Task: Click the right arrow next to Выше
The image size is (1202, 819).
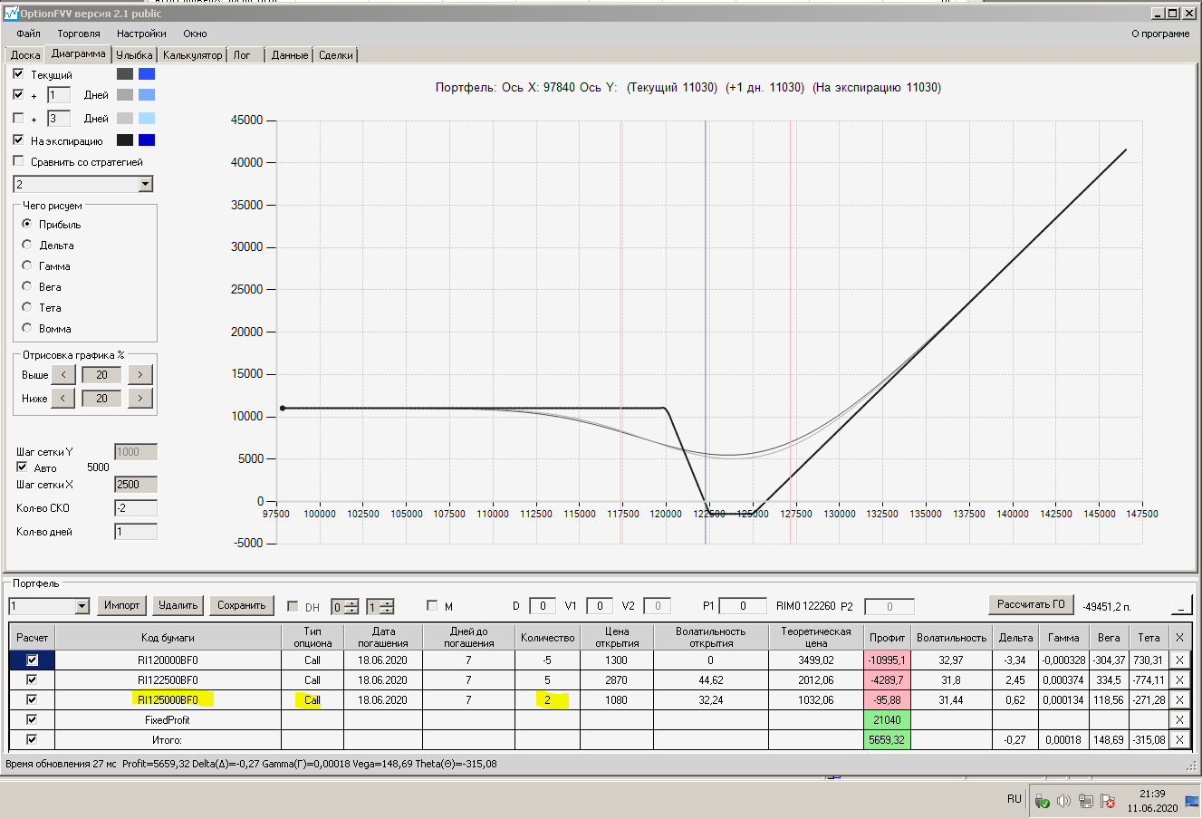Action: pyautogui.click(x=139, y=374)
